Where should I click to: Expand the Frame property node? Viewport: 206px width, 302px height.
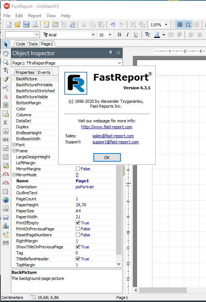(14, 150)
